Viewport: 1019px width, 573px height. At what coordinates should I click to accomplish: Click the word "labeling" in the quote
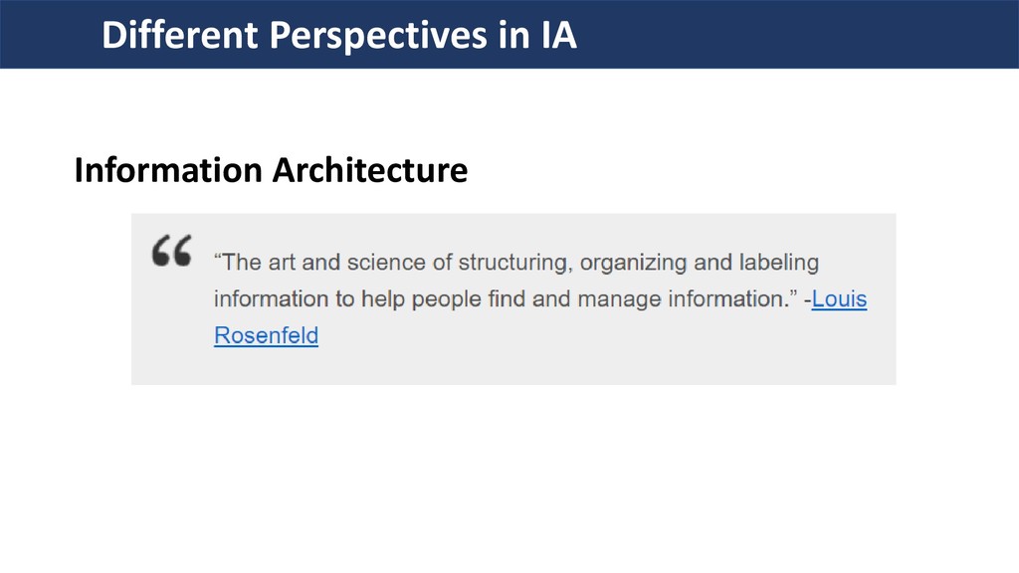(x=778, y=264)
